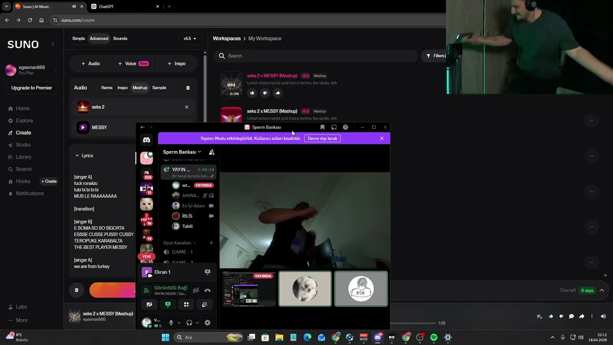Select the Mashup audio option
The width and height of the screenshot is (613, 345).
[x=140, y=88]
